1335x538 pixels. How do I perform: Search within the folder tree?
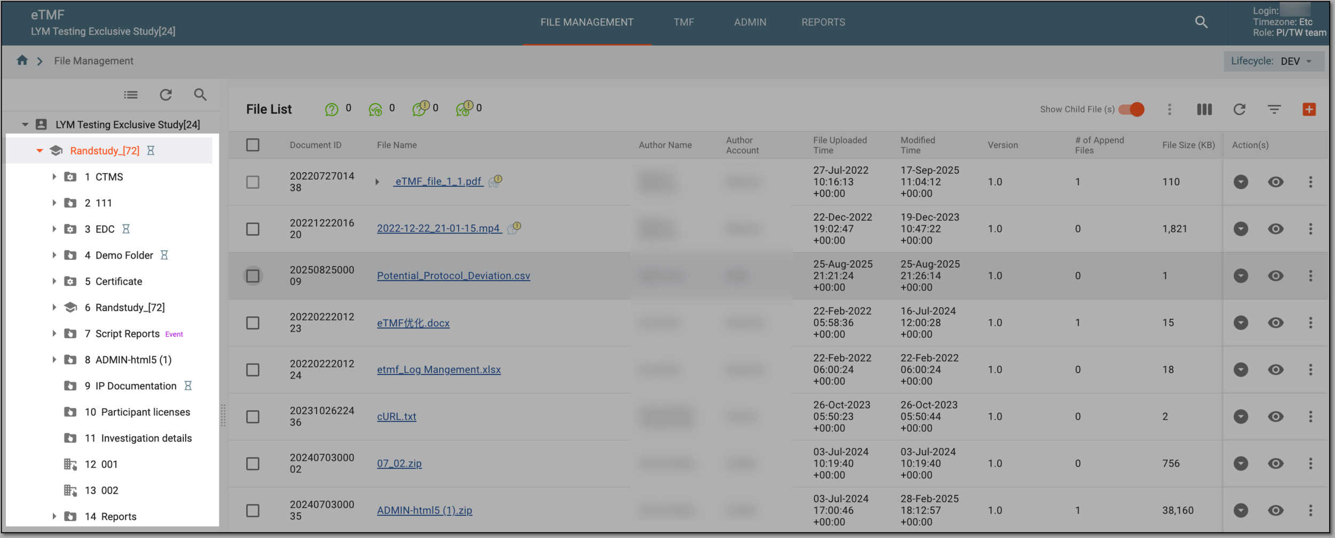coord(200,95)
